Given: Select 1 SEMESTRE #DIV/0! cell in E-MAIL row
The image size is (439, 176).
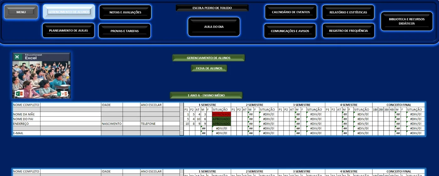Looking at the screenshot, I should pos(221,133).
